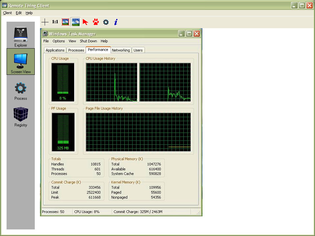Open the Edit menu

coord(19,13)
